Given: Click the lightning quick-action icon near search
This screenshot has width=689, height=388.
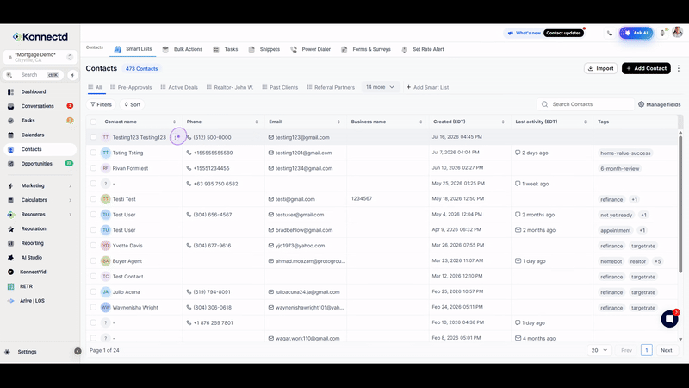Looking at the screenshot, I should [x=72, y=75].
